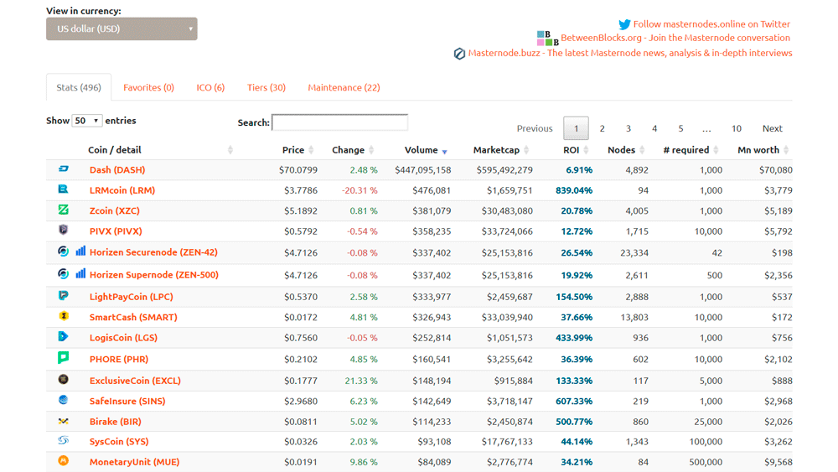Open the Masternode.buzz news link
Viewport: 838px width, 472px height.
coord(630,53)
